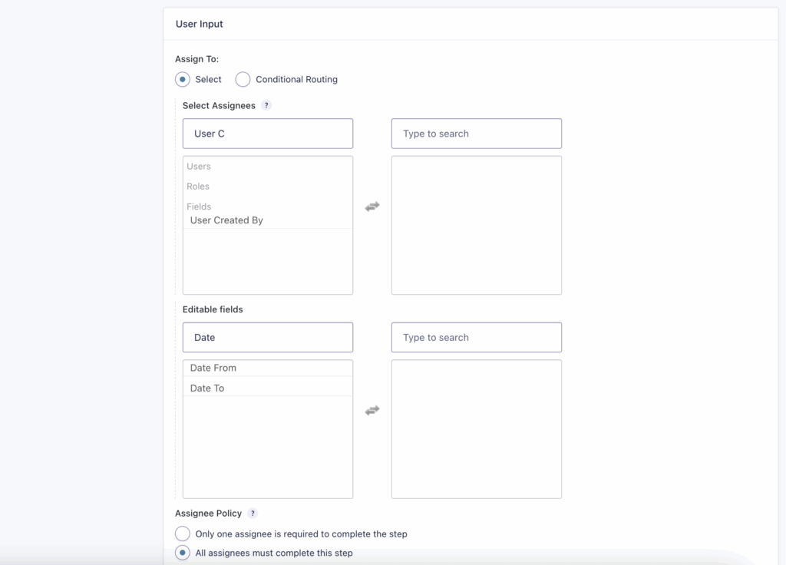
Task: Expand the Roles group
Action: pyautogui.click(x=199, y=186)
